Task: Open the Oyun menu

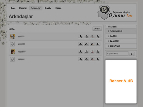Action: coord(13,8)
